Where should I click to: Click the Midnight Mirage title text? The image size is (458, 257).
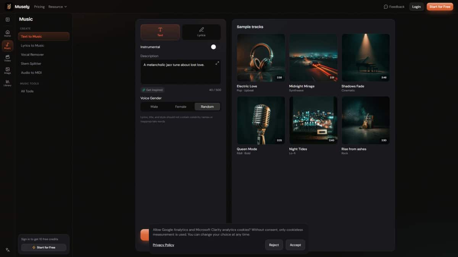click(x=302, y=86)
